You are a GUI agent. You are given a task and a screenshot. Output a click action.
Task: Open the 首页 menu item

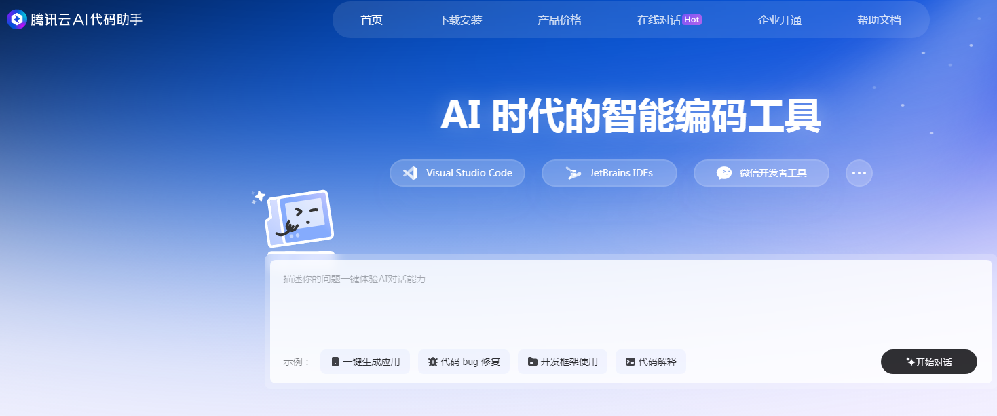371,20
